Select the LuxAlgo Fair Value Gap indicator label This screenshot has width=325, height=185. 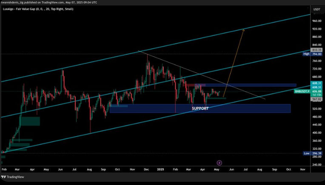(x=38, y=9)
